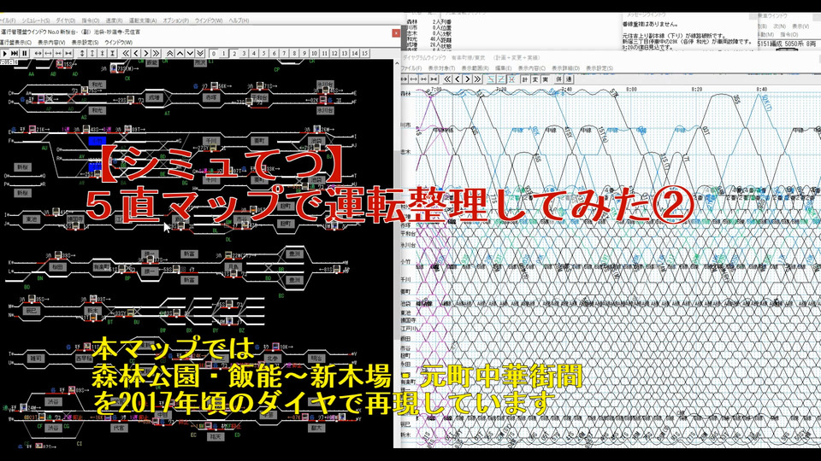The height and width of the screenshot is (461, 821).
Task: Open ヘルプ(H) menu
Action: 239,20
